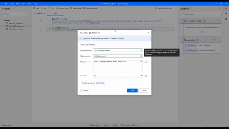229x129 pixels.
Task: Open the UI elements sidebar icon
Action: (x=226, y=14)
